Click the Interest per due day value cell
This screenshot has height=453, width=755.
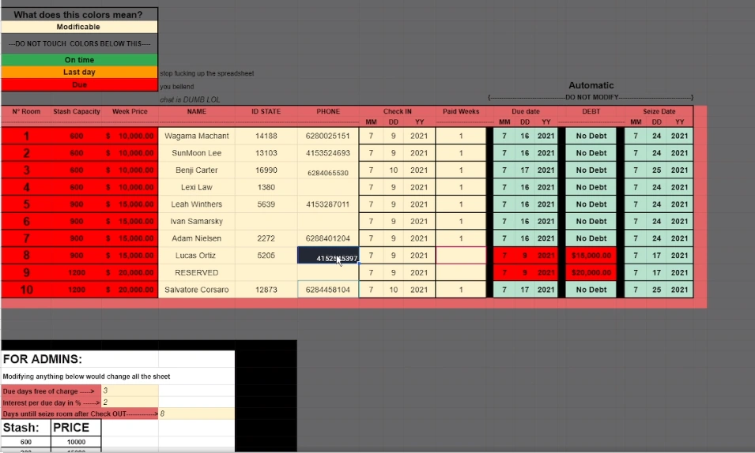(130, 402)
